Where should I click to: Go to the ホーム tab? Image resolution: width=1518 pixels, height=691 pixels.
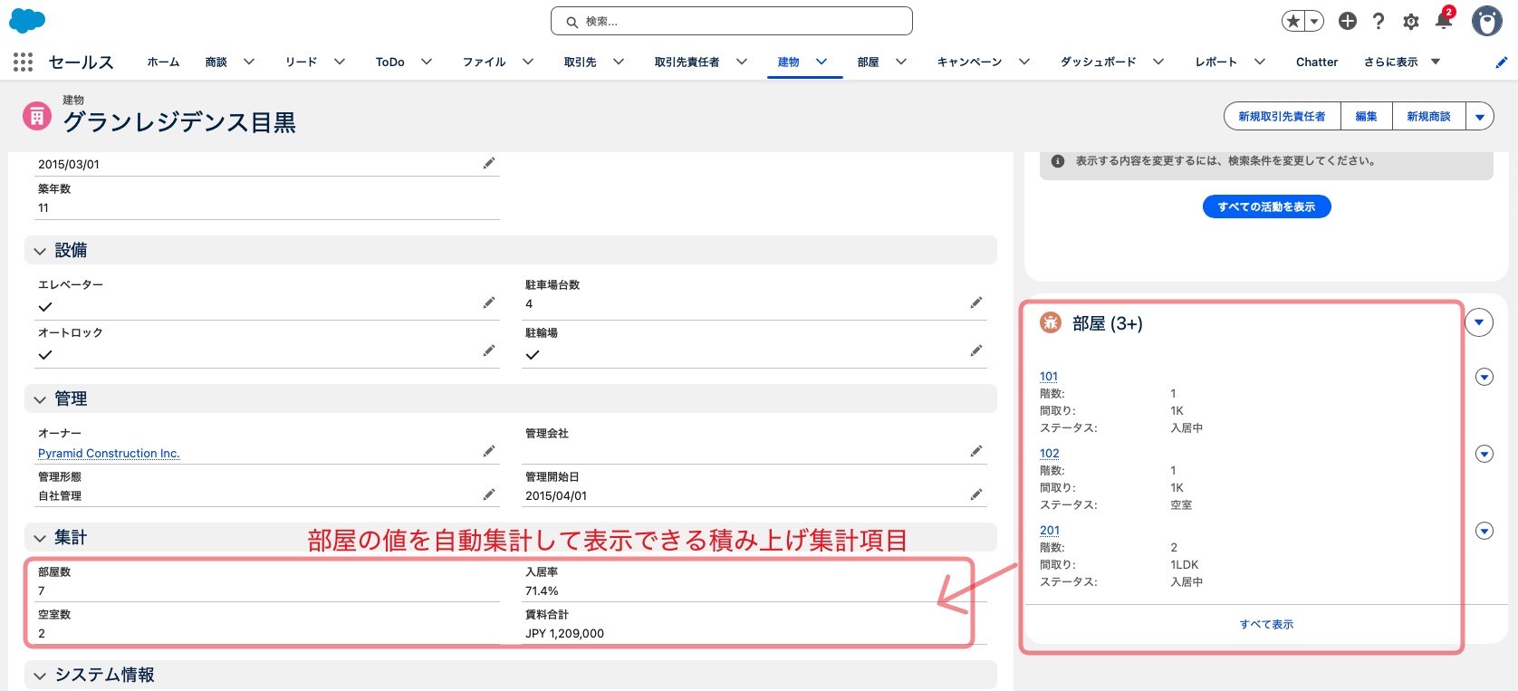tap(163, 62)
